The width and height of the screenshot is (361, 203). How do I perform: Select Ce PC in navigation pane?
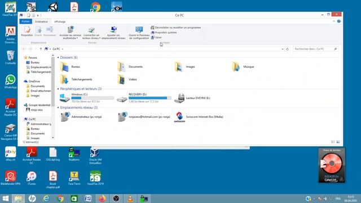tap(30, 119)
